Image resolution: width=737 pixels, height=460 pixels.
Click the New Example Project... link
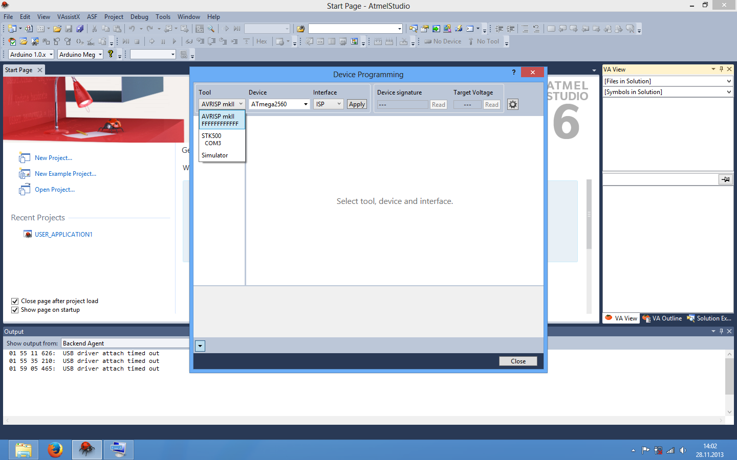[66, 174]
